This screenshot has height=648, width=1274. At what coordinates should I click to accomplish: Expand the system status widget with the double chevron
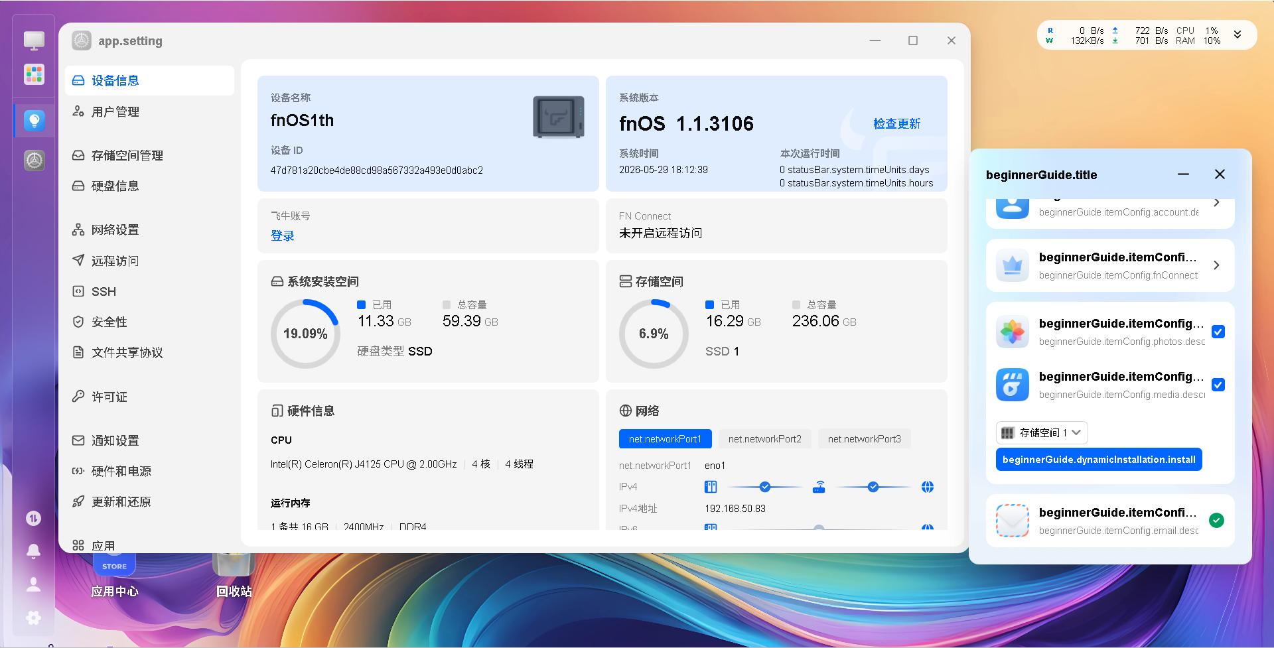1238,34
